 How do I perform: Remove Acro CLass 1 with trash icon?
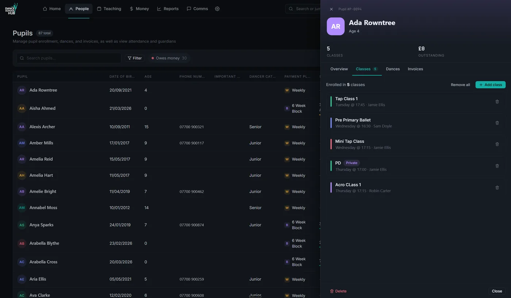[497, 188]
